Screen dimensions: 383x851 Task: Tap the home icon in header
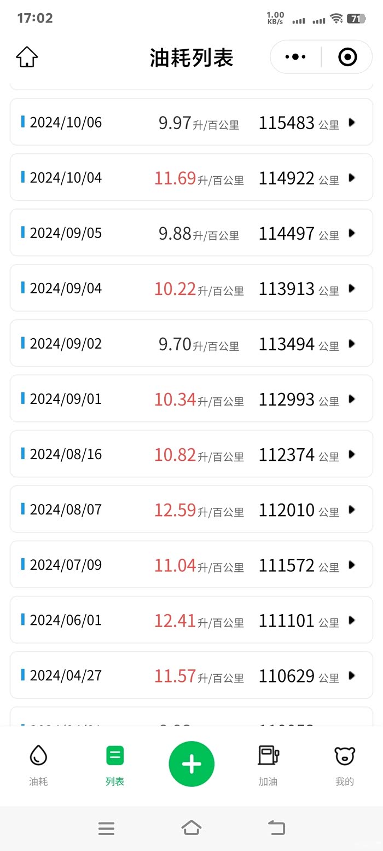point(27,57)
